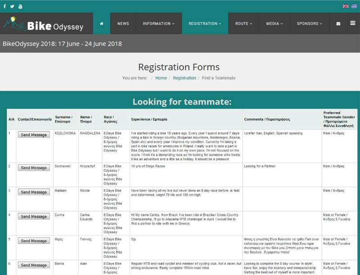Image resolution: width=360 pixels, height=275 pixels.
Task: Switch language to Greek flag
Action: (354, 6)
